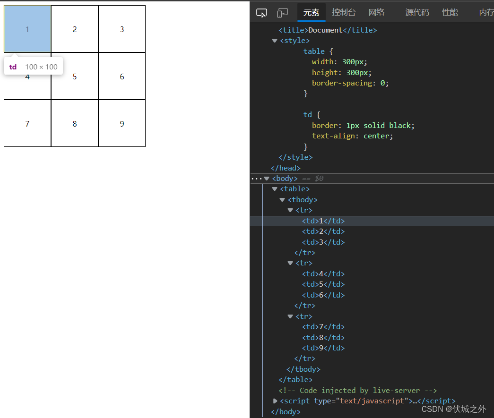Expand the script text/javascript node

(275, 401)
